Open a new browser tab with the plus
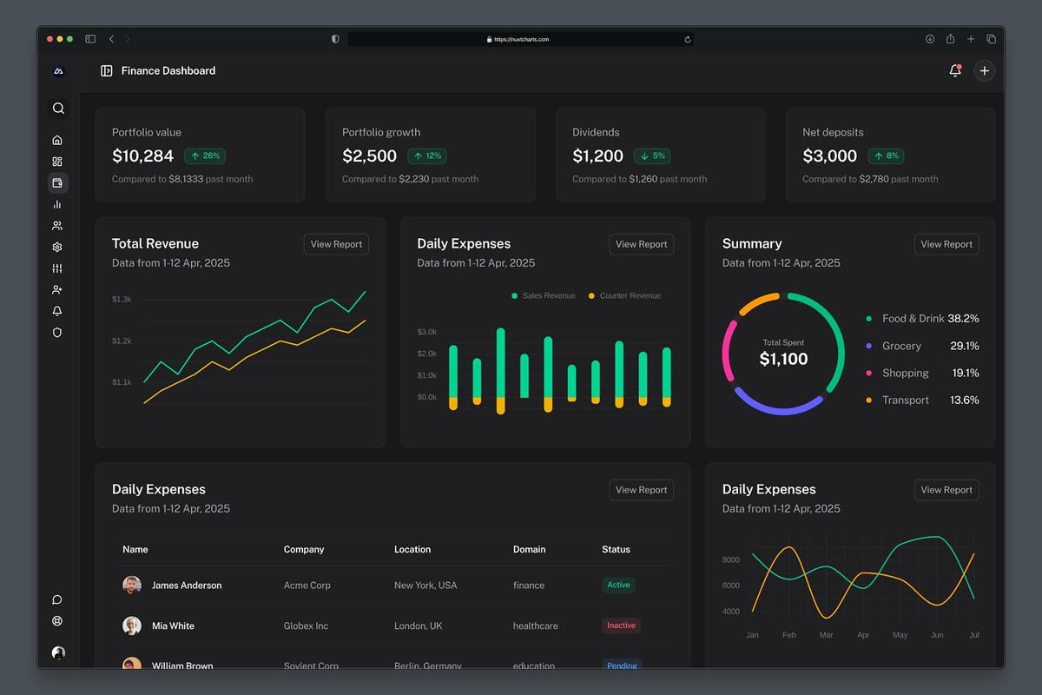Screen dimensions: 1042x695 (x=971, y=39)
